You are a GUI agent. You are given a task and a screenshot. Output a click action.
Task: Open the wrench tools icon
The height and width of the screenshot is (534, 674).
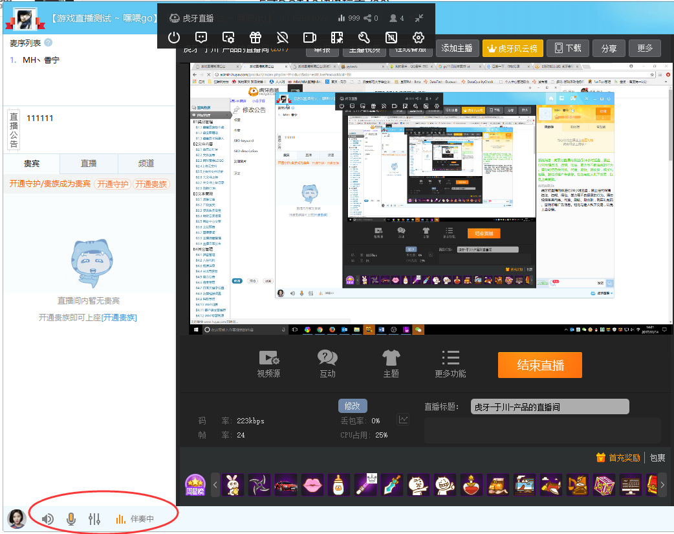click(364, 38)
